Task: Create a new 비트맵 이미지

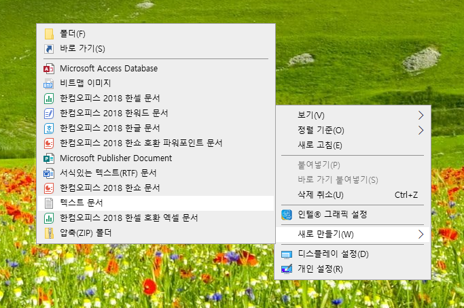Action: tap(156, 84)
